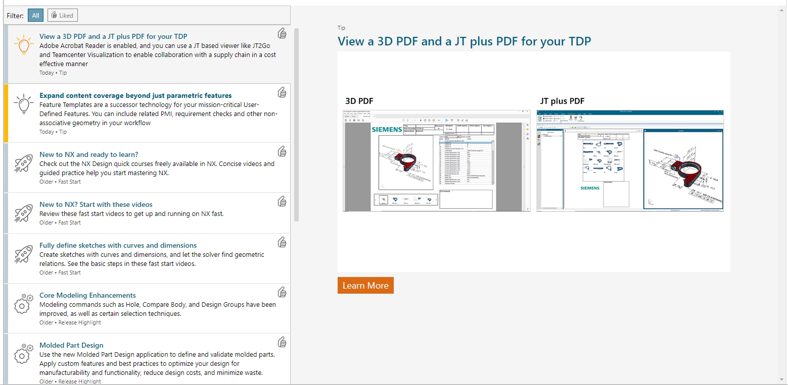Click rocket icon of 'New to NX and ready to learn?'
The image size is (788, 385).
coord(23,163)
